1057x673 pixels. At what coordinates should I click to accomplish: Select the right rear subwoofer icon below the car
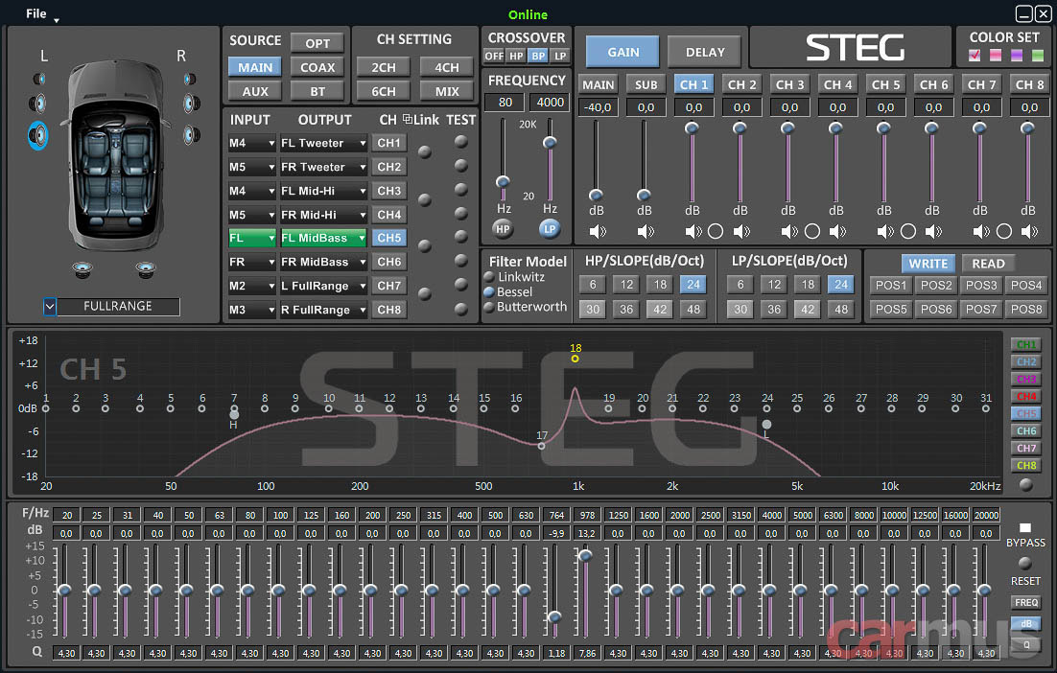click(x=146, y=269)
